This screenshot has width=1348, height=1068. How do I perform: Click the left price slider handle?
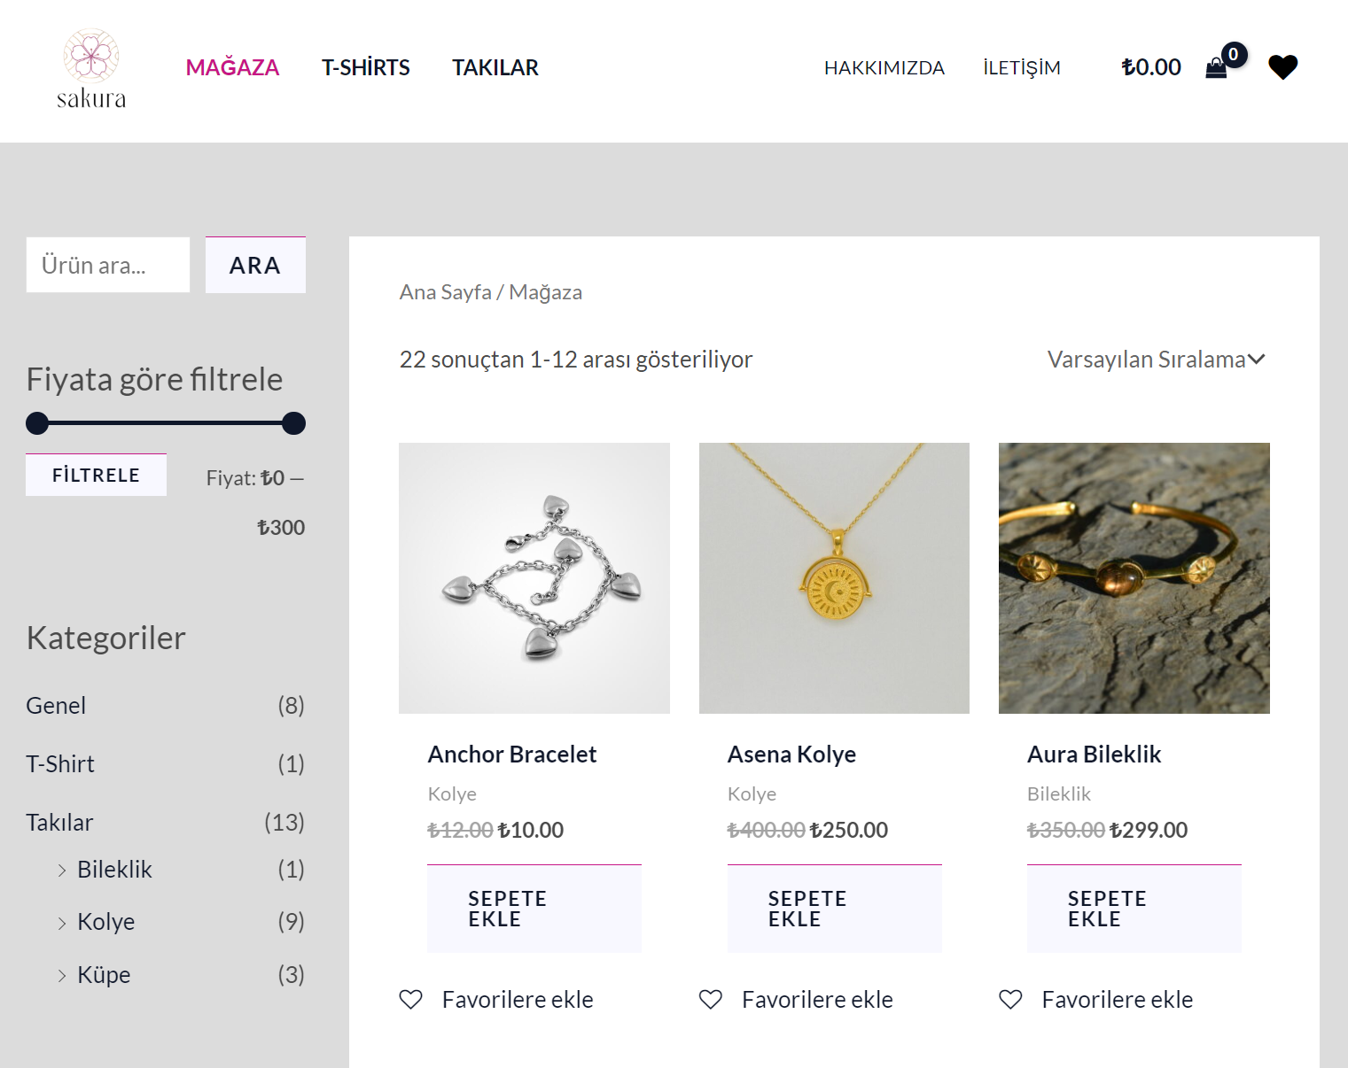pyautogui.click(x=37, y=423)
